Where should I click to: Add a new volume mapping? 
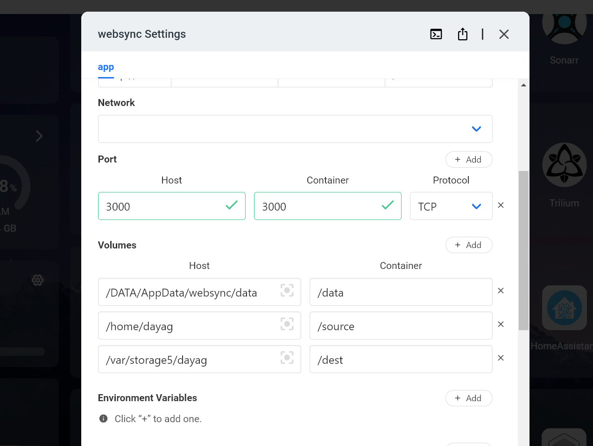click(x=468, y=245)
